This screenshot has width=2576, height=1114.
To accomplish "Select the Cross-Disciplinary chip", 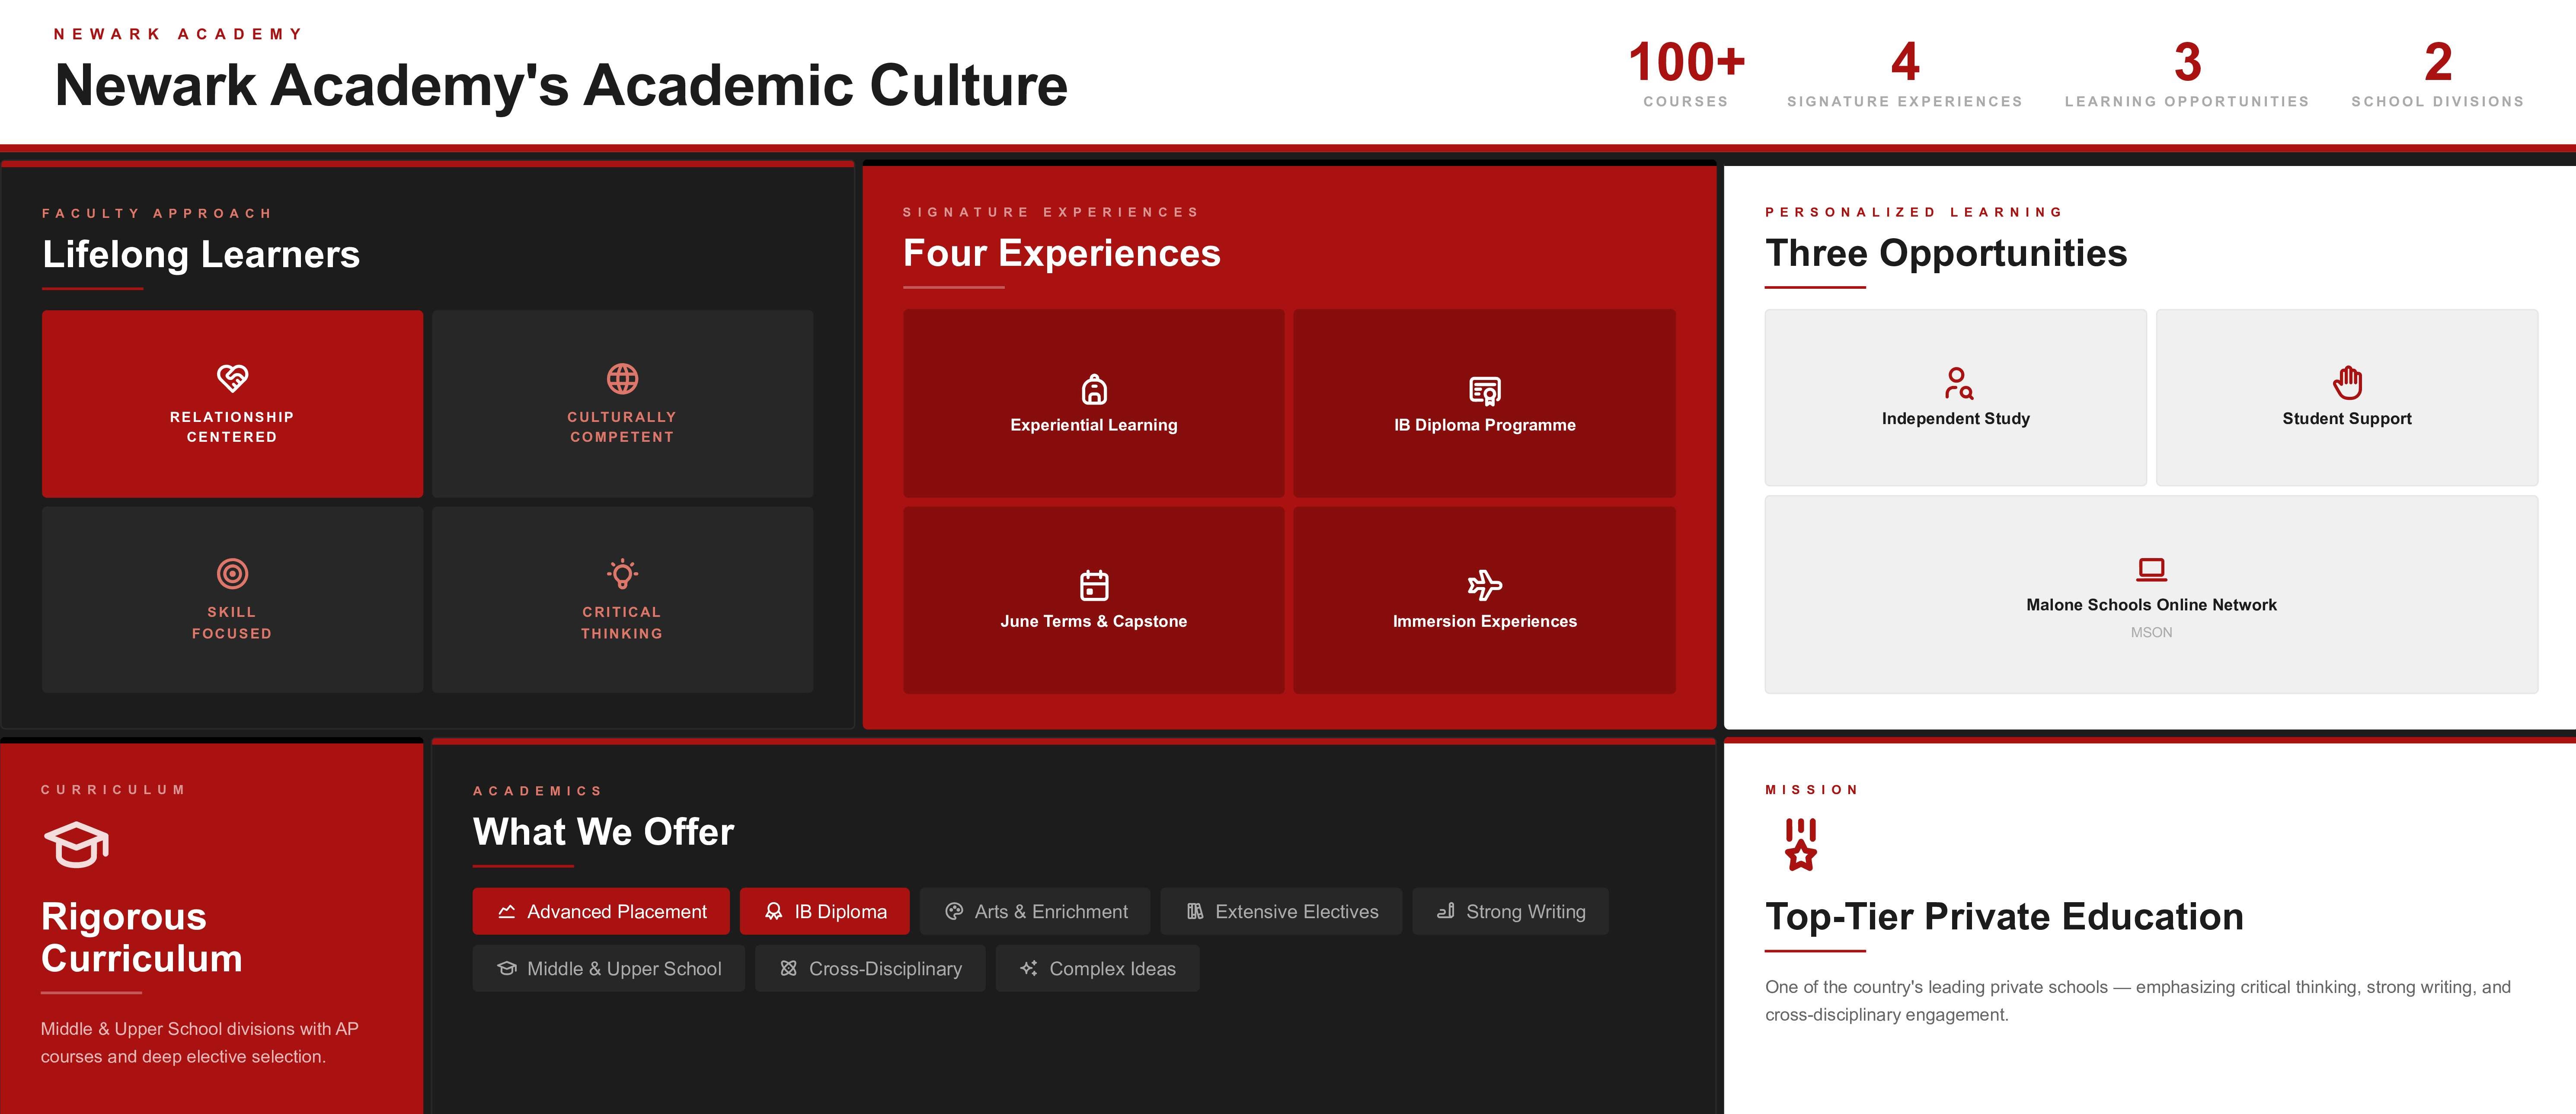I will click(x=870, y=968).
